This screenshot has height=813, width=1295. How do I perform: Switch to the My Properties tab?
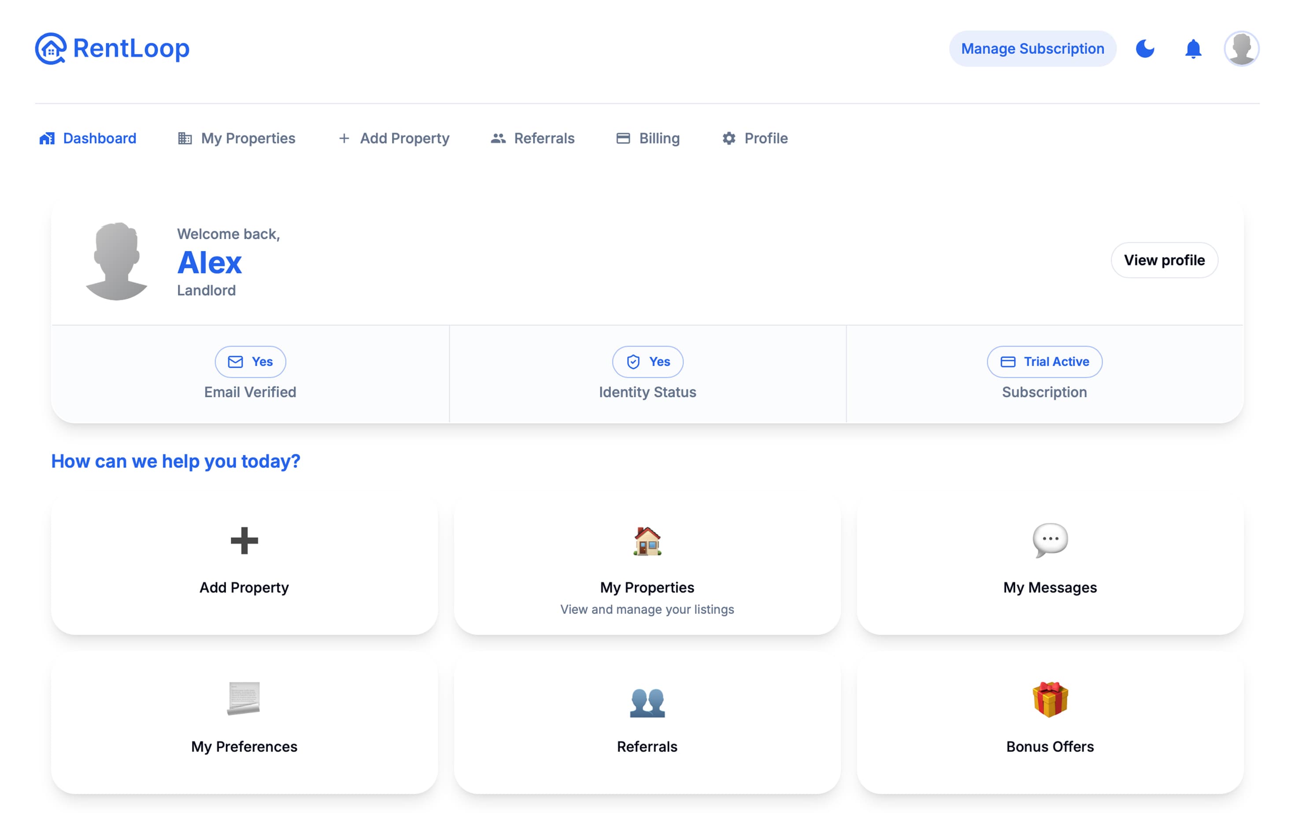pos(237,138)
